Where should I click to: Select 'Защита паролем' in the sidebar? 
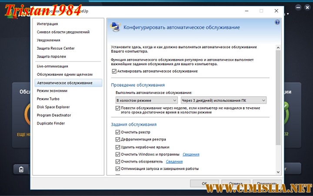[51, 57]
